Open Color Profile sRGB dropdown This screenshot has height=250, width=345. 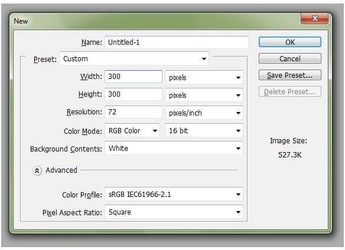click(x=174, y=194)
